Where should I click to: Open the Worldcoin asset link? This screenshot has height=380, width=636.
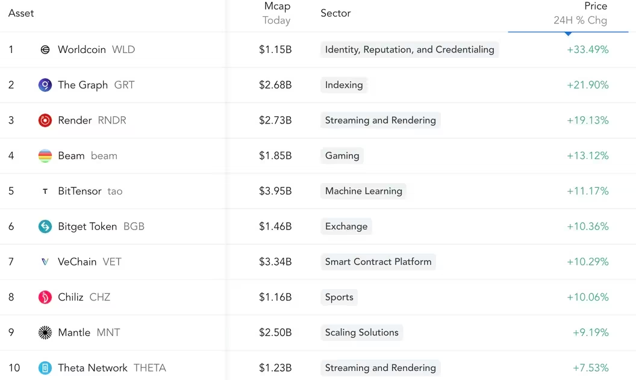point(82,50)
